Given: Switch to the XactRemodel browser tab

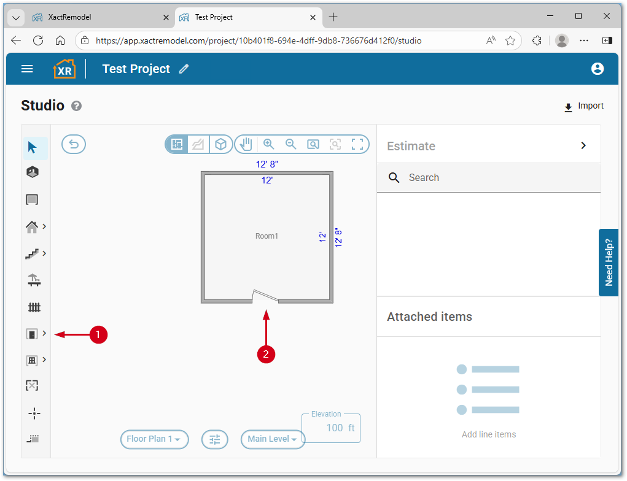Looking at the screenshot, I should (x=92, y=17).
